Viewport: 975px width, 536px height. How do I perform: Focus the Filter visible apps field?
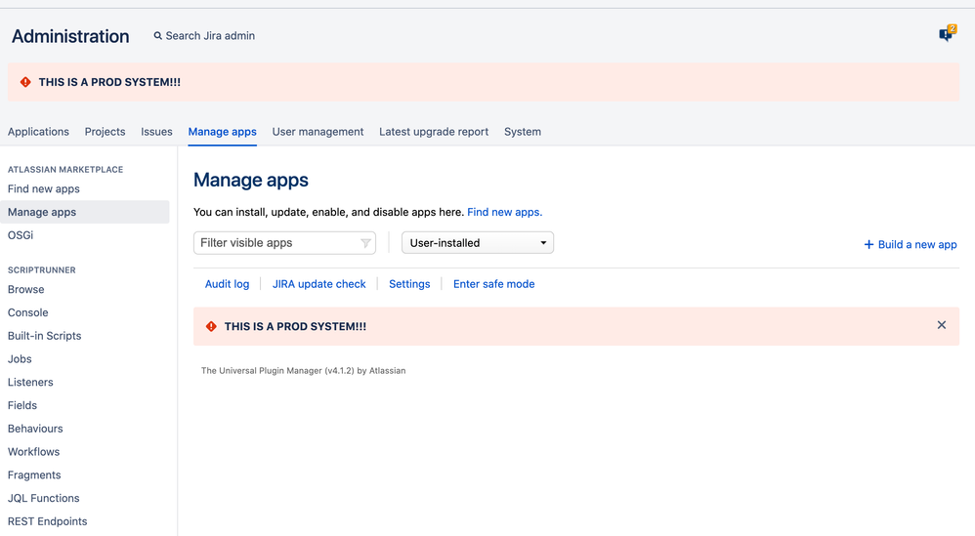tap(284, 243)
